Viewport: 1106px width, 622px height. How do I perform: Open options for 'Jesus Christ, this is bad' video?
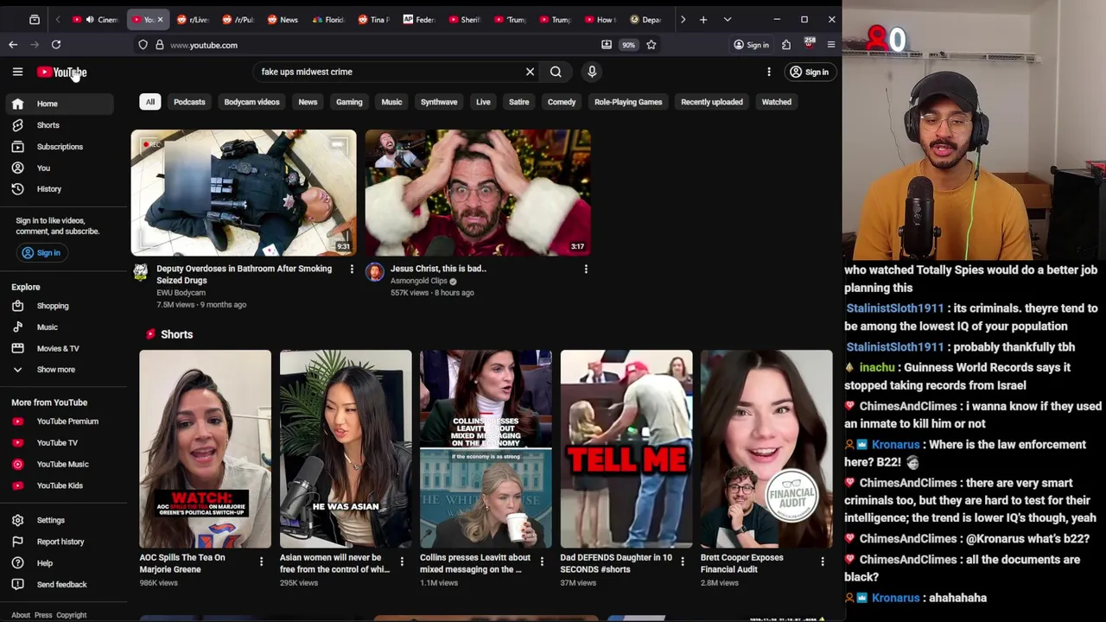(x=585, y=270)
